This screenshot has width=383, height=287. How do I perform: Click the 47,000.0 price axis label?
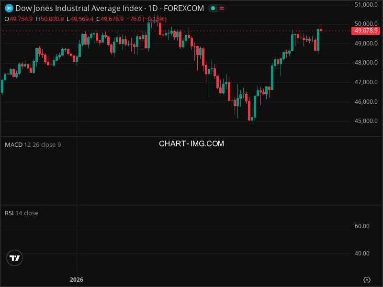pyautogui.click(x=366, y=82)
